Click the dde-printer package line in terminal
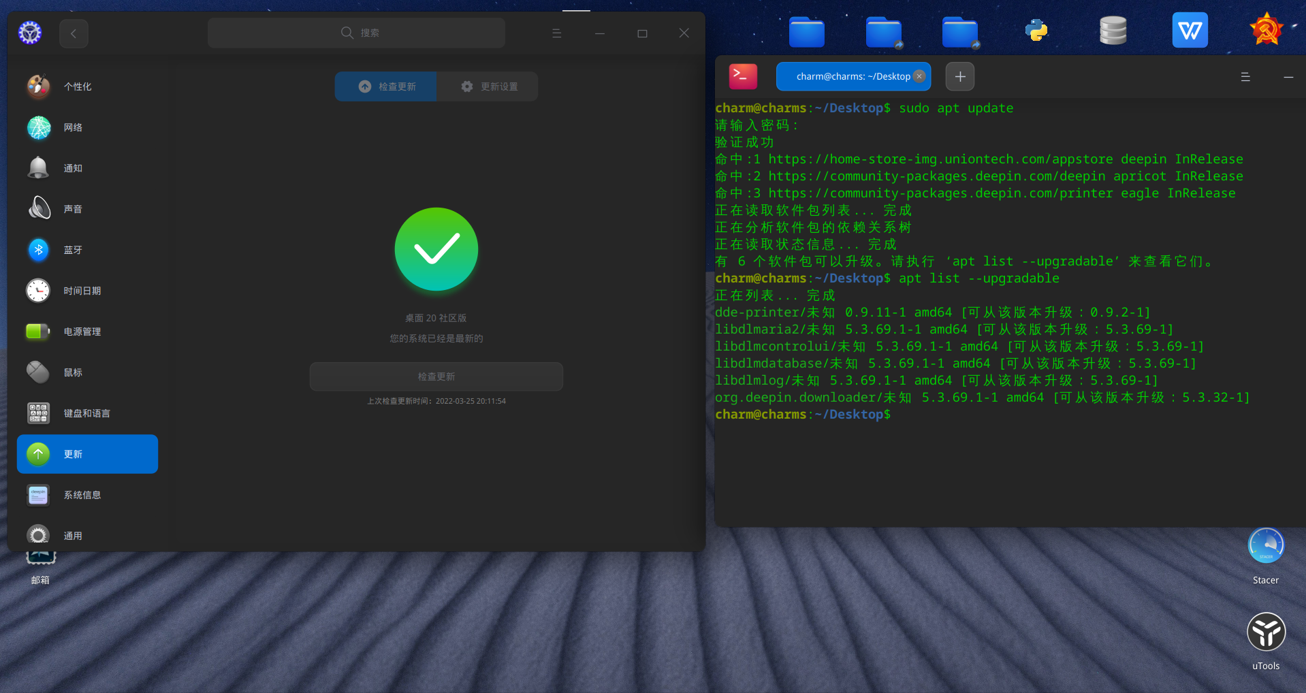 [933, 312]
